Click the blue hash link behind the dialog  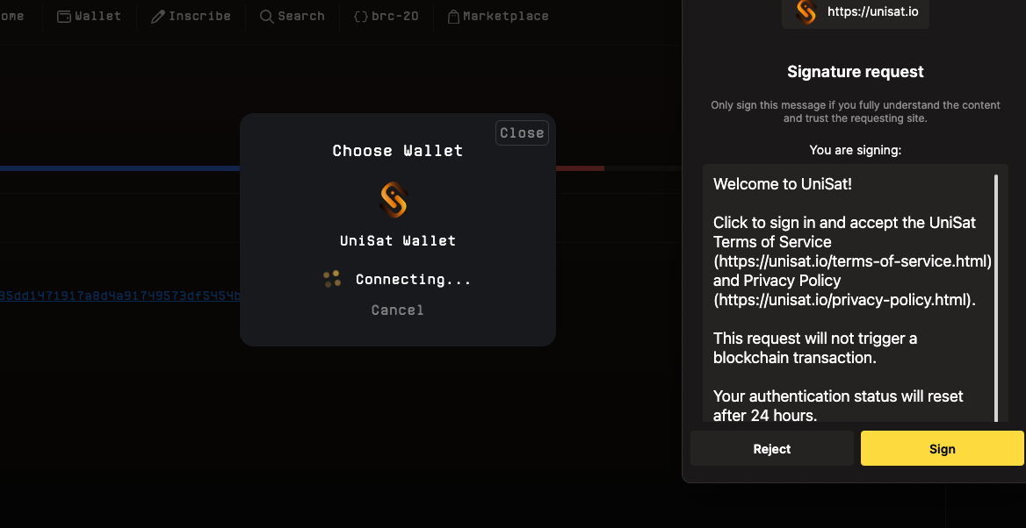point(119,296)
